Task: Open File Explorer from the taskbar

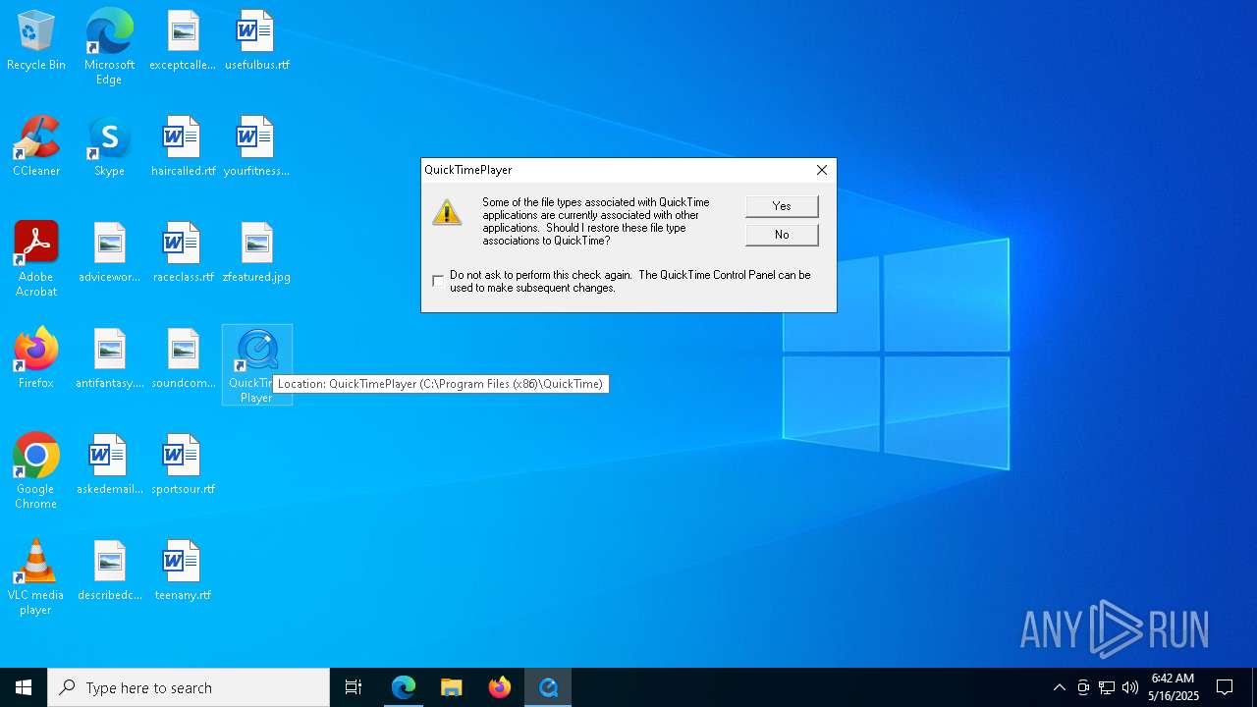Action: tap(452, 687)
